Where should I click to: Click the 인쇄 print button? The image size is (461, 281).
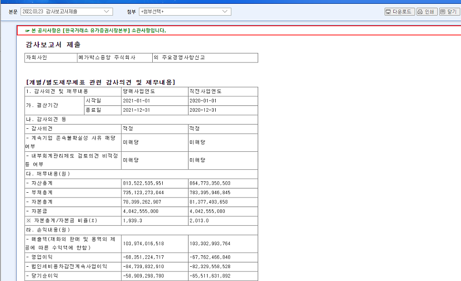427,11
